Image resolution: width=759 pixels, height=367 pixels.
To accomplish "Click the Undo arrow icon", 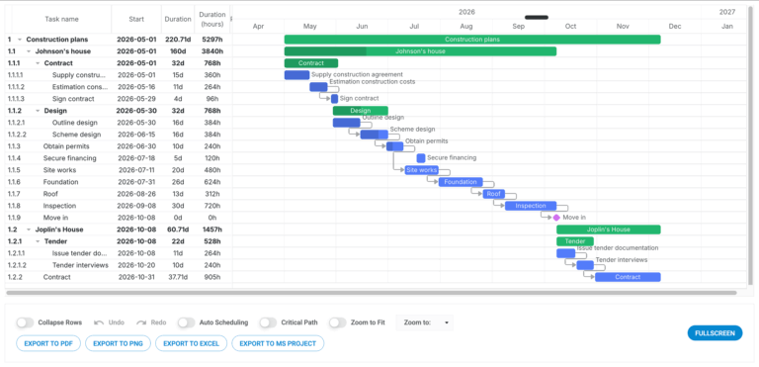I will [x=99, y=322].
